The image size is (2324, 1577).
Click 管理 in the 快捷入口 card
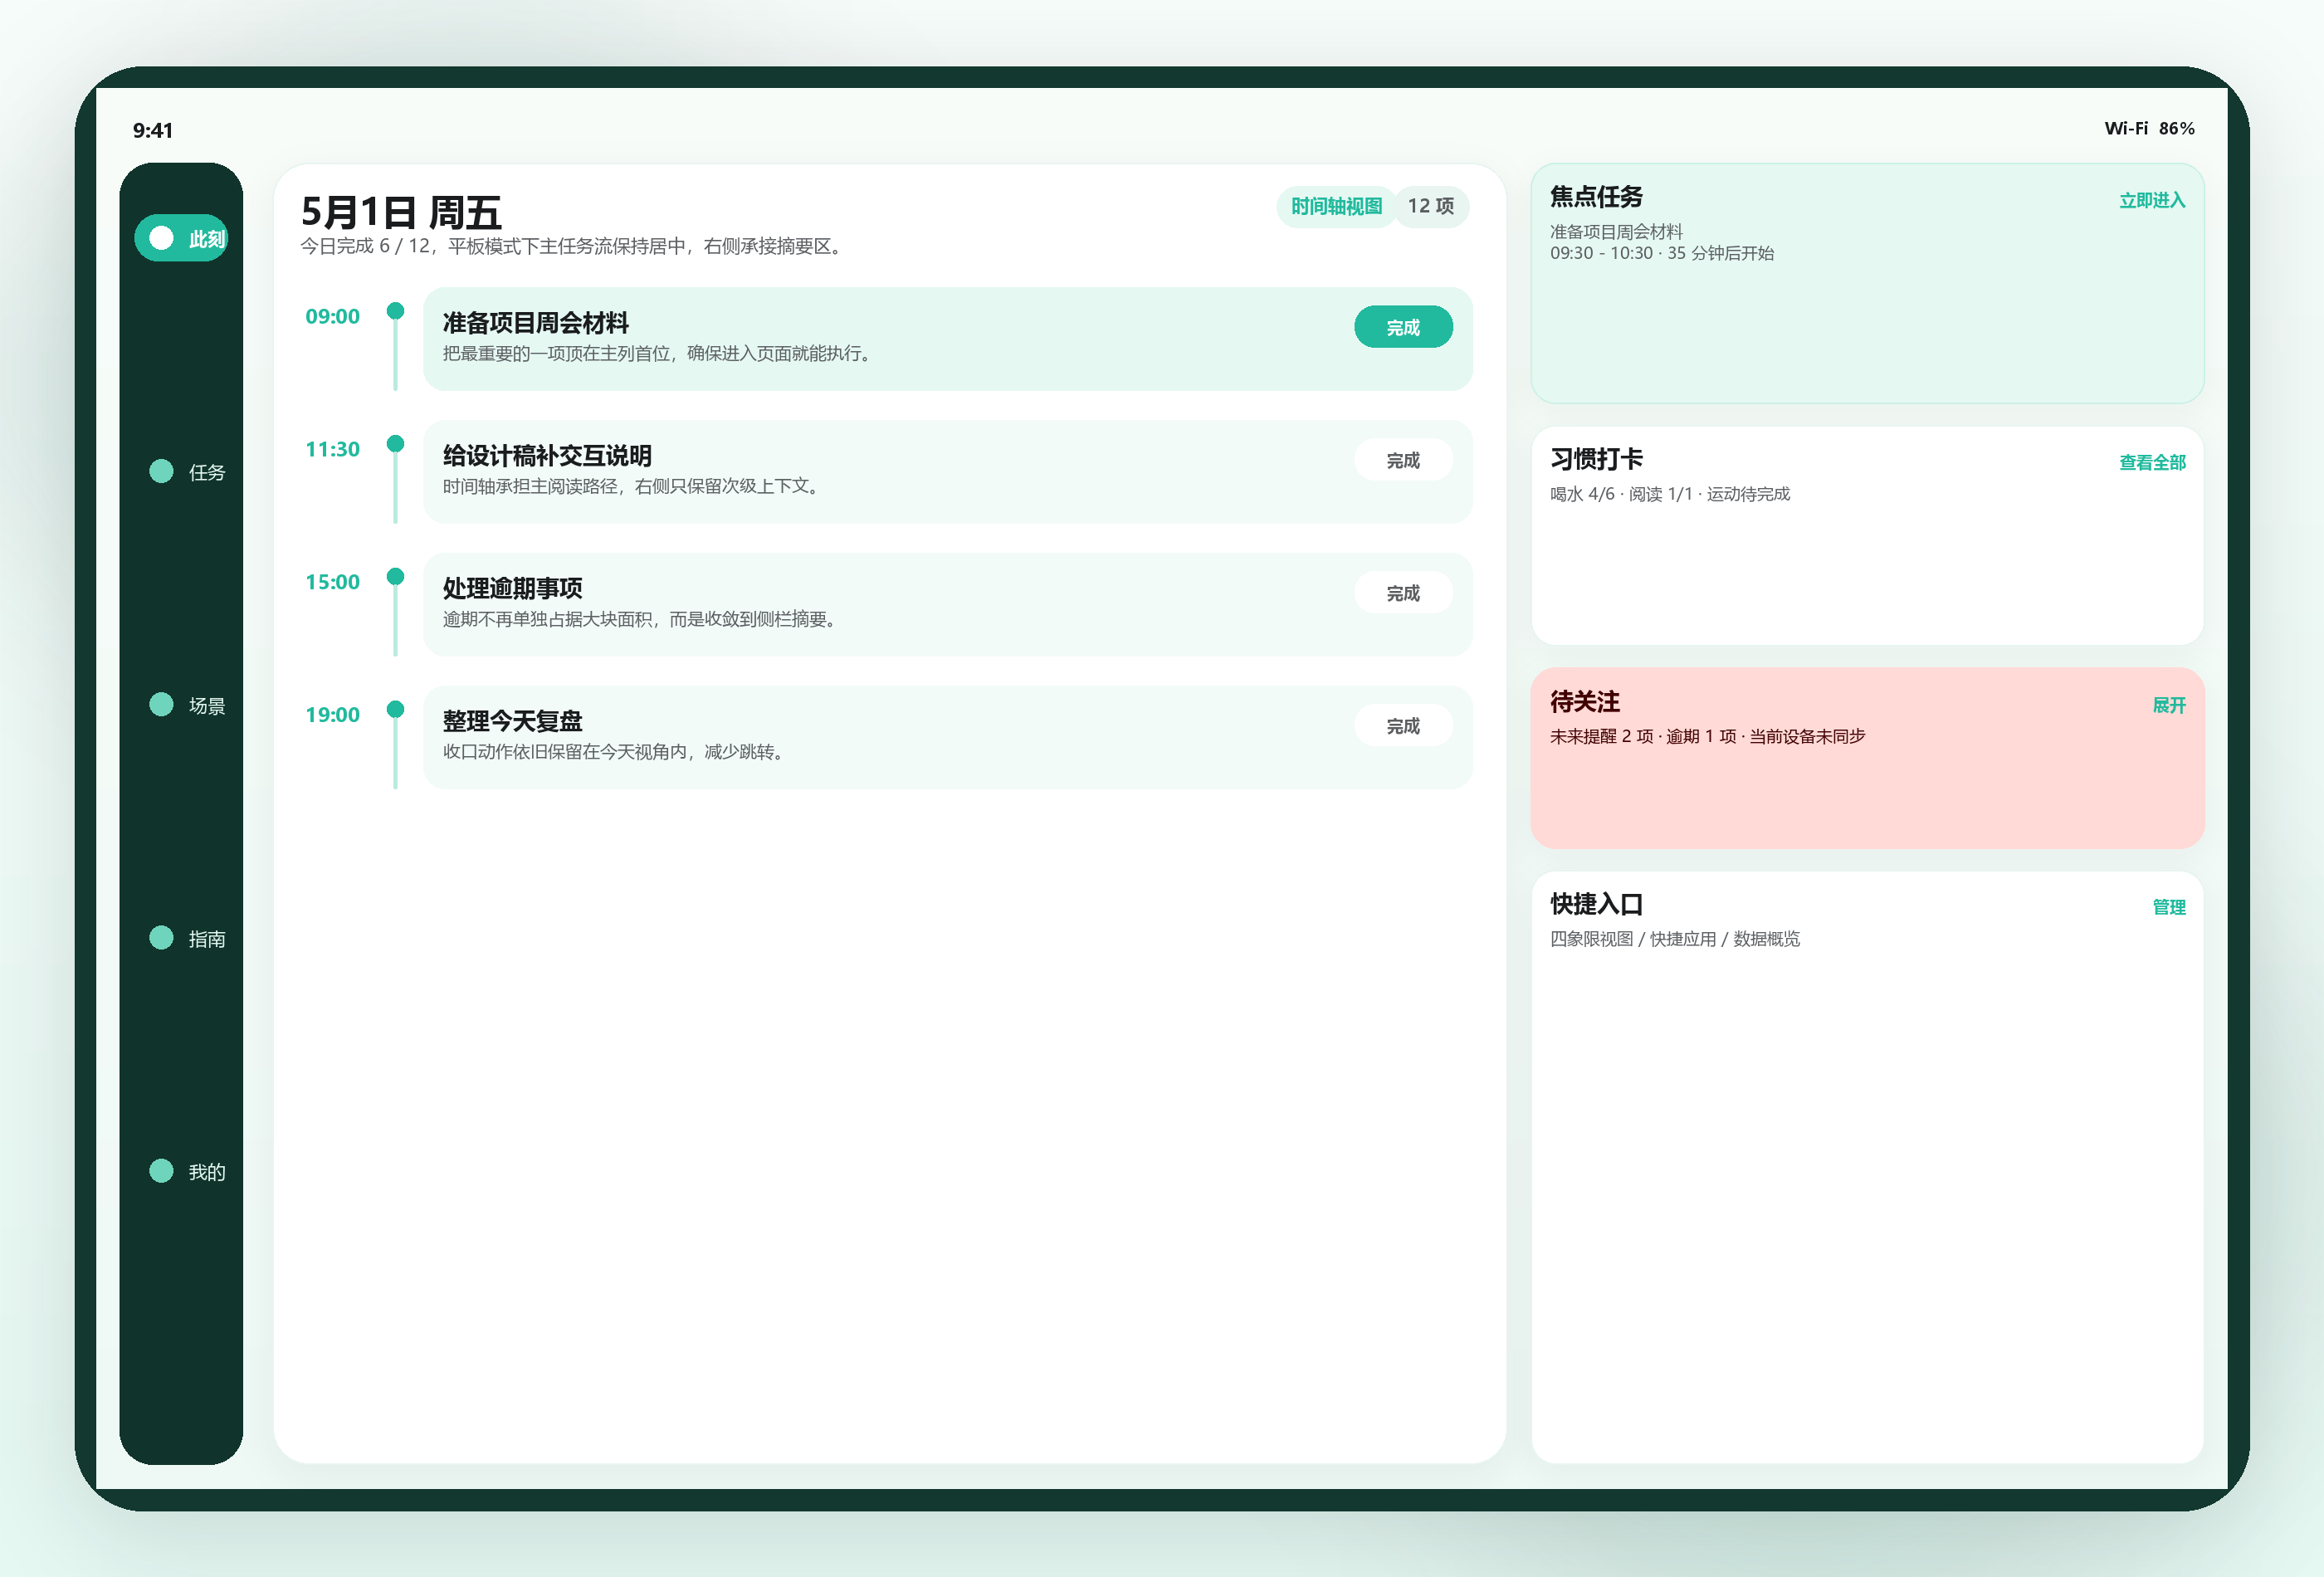coord(2169,907)
